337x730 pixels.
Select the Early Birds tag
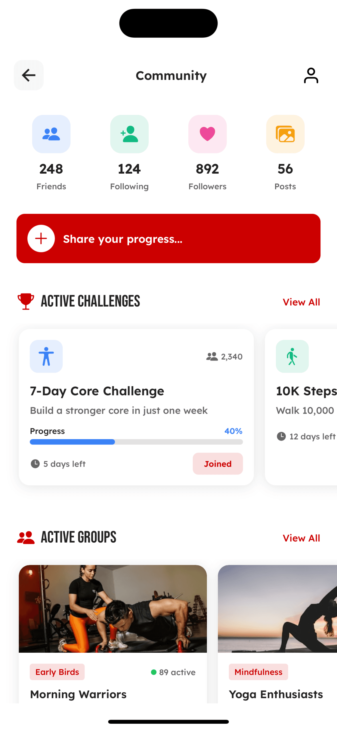(x=57, y=672)
